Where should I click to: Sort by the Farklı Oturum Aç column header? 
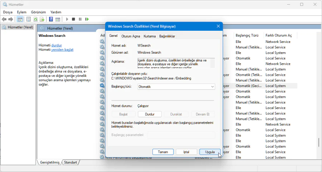tap(280, 35)
